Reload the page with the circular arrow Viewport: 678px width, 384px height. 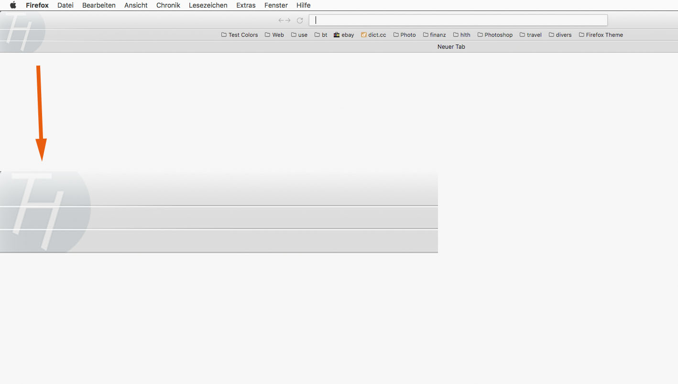[300, 20]
